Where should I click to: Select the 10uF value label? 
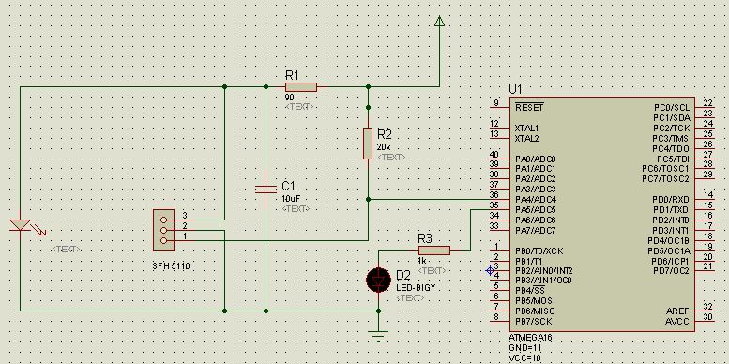pos(288,198)
